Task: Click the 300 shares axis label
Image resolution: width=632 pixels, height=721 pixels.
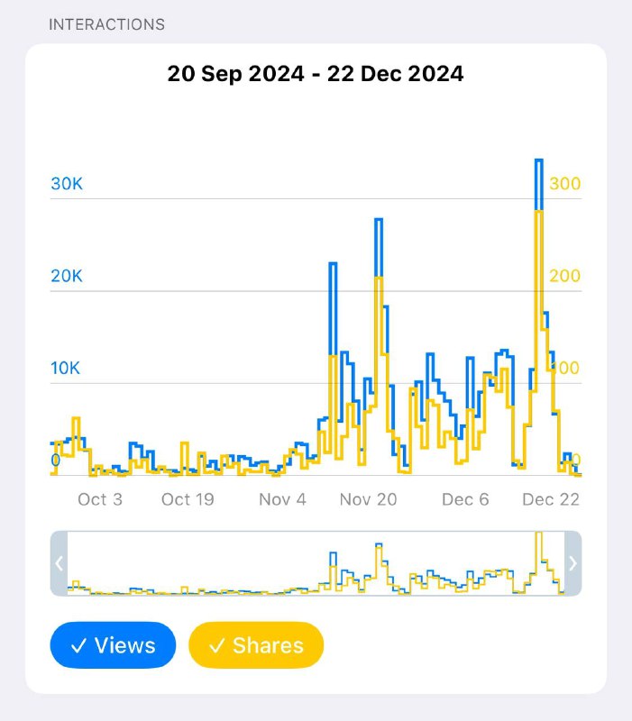Action: pyautogui.click(x=565, y=184)
